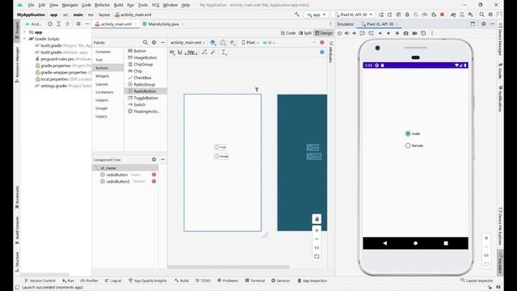Select Widgets category in Palette
This screenshot has width=517, height=291.
point(103,76)
